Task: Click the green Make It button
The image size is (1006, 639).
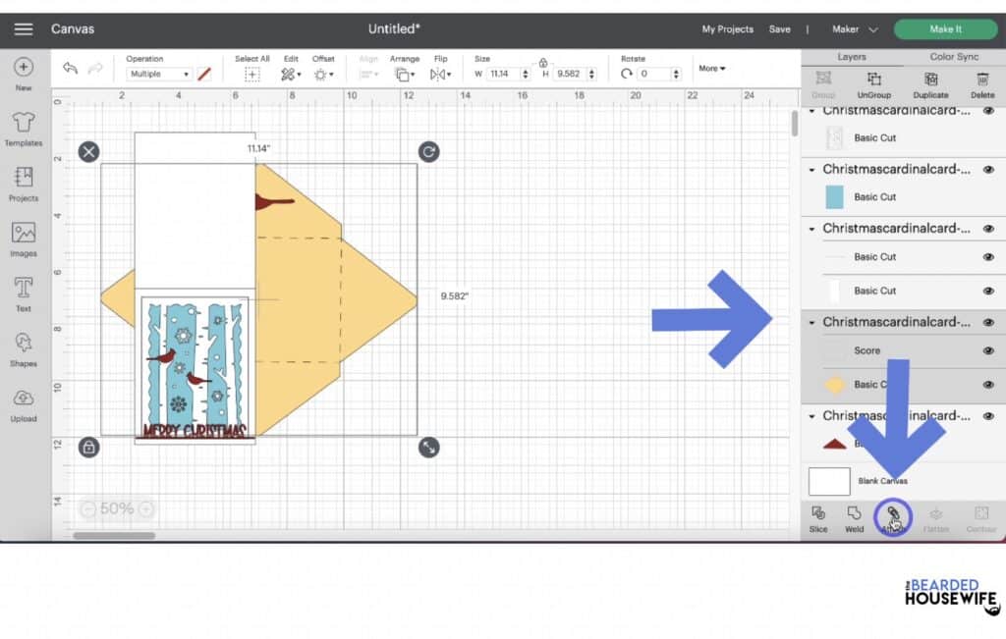Action: [x=945, y=29]
